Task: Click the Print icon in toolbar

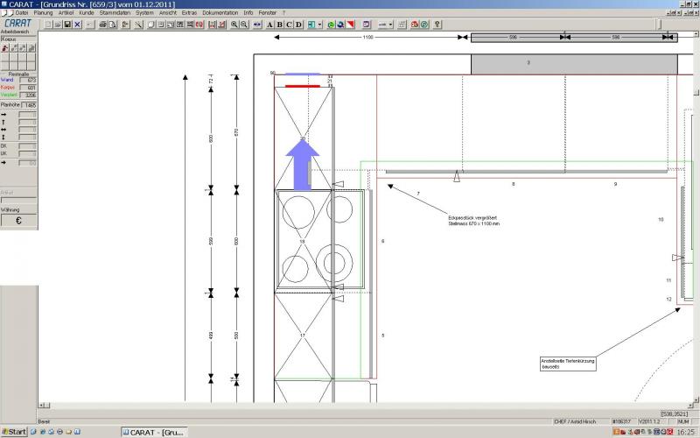Action: click(x=102, y=25)
